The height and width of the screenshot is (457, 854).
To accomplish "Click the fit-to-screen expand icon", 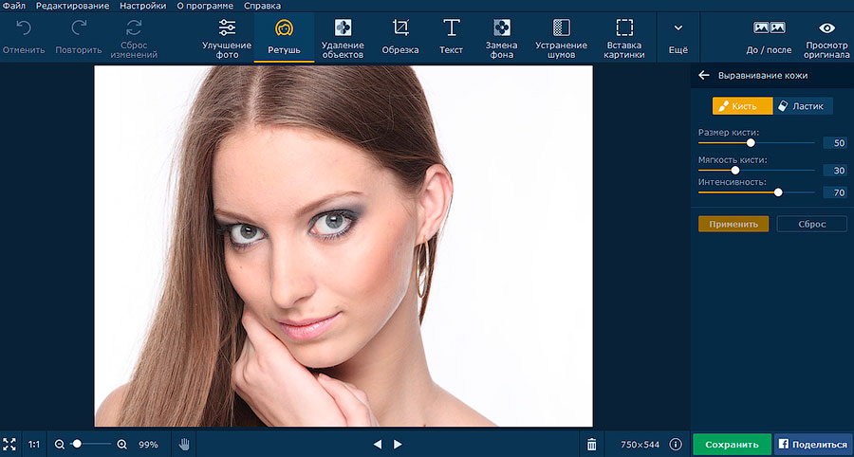I will 9,445.
